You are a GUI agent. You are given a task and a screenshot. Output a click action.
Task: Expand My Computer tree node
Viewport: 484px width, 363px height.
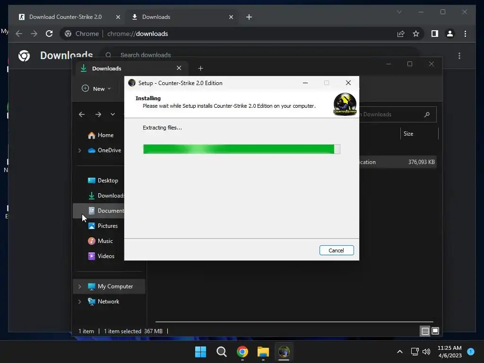(79, 286)
